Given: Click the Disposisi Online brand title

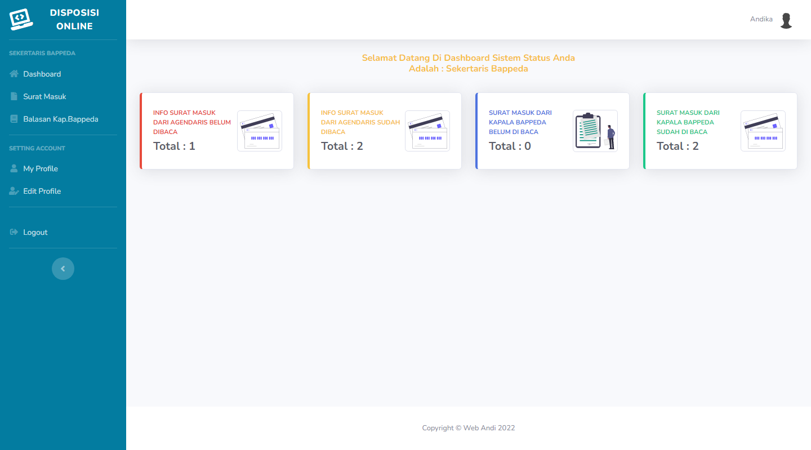Looking at the screenshot, I should [74, 19].
